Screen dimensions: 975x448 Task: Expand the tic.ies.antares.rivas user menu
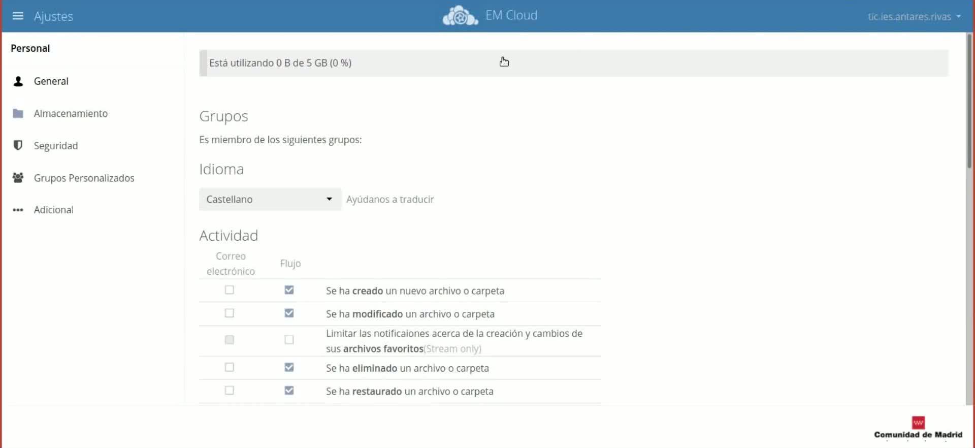(x=914, y=16)
